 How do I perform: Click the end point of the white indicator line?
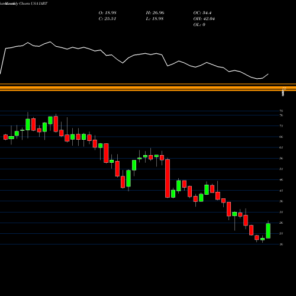click(268, 74)
